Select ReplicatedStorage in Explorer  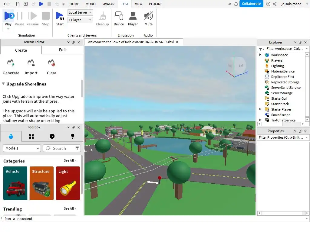[285, 82]
